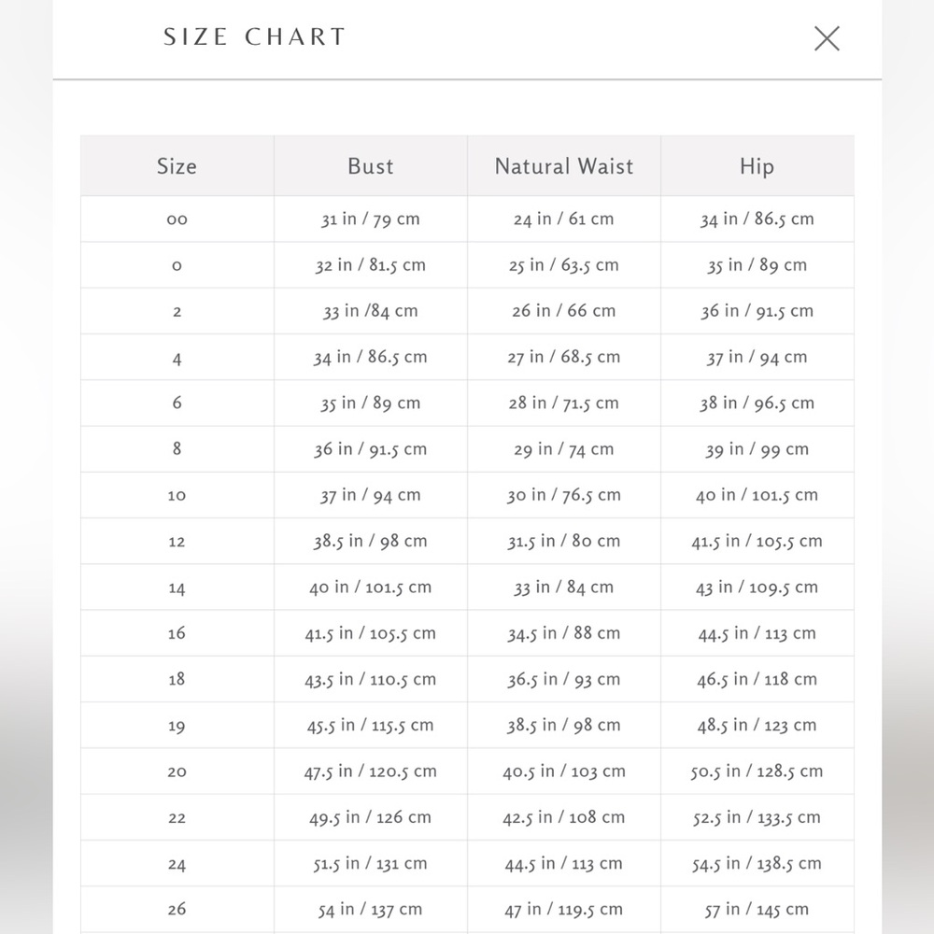This screenshot has height=934, width=934.
Task: Select size 26 in the Size column
Action: pos(177,909)
